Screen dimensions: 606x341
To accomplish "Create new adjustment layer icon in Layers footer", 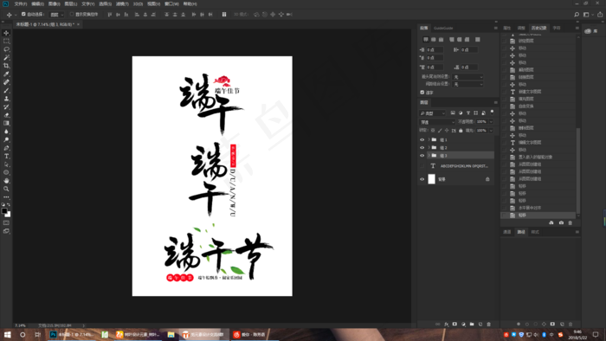I will pos(463,325).
